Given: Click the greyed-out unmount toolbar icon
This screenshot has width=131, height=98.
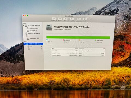Looking at the screenshot, I should (79, 19).
